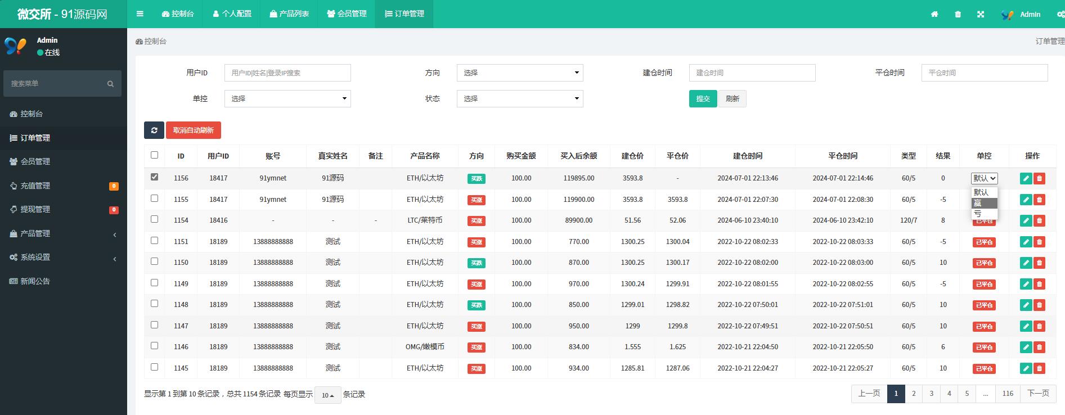The height and width of the screenshot is (415, 1065).
Task: Uncheck the checkbox for order 1156
Action: pyautogui.click(x=155, y=177)
